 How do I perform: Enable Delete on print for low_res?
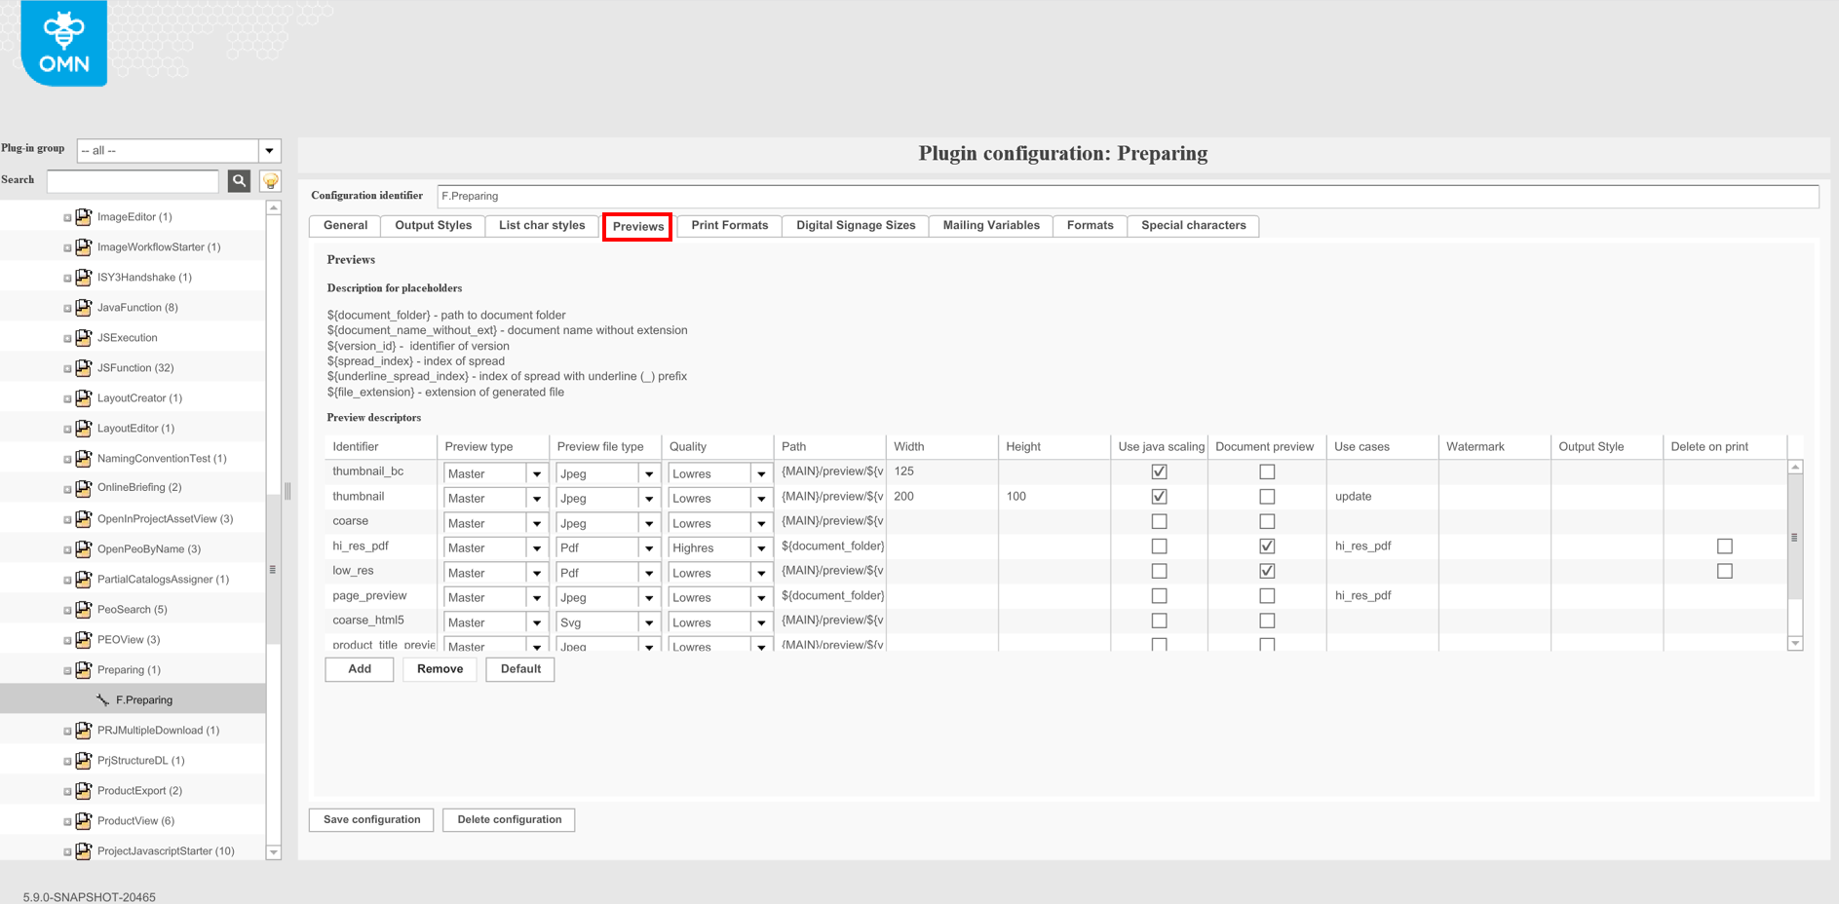(x=1725, y=571)
